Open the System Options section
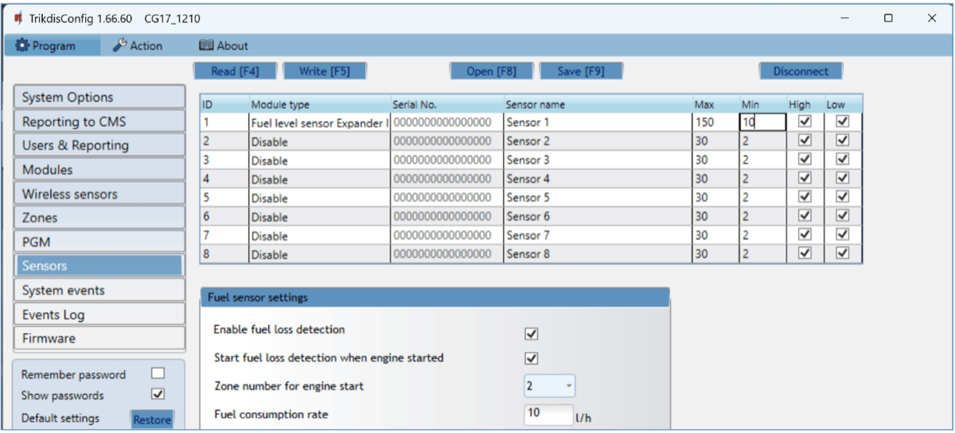Viewport: 955px width, 433px height. (x=99, y=97)
